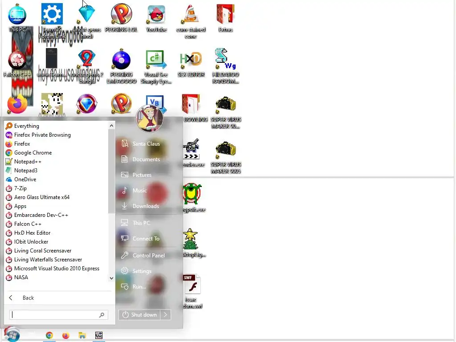The width and height of the screenshot is (456, 342).
Task: Click the programs list scroll up arrow
Action: pos(111,126)
